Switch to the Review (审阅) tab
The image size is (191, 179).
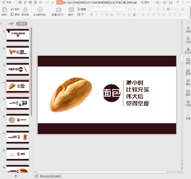pyautogui.click(x=101, y=2)
